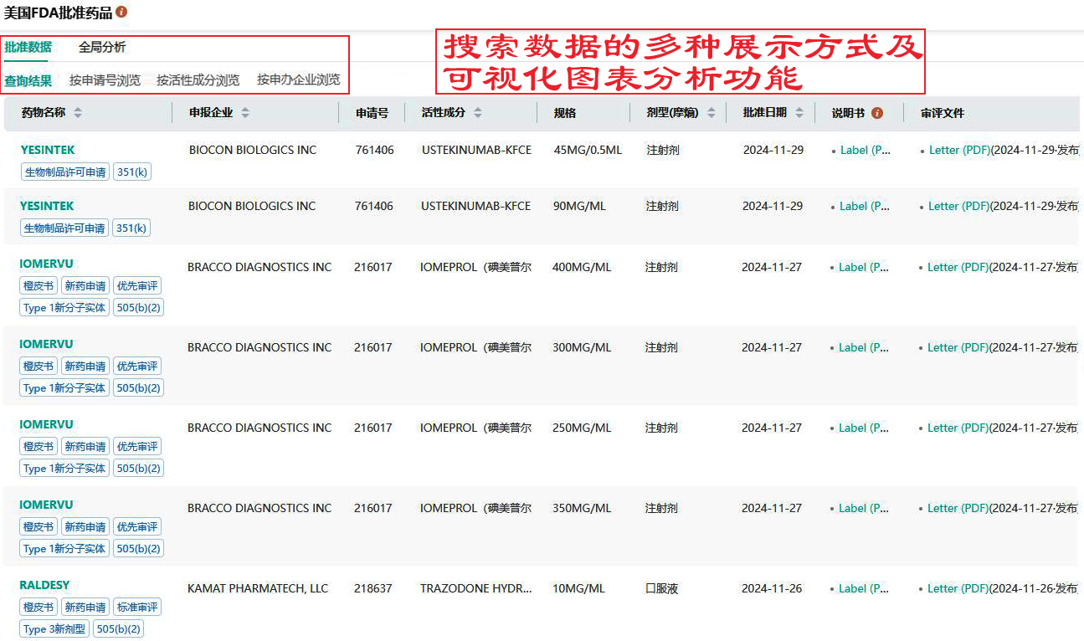The image size is (1084, 641).
Task: Click Type 1新分子实体 tag in the 350MG/ML row
Action: [64, 549]
